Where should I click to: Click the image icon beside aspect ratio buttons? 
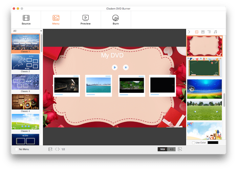point(180,149)
